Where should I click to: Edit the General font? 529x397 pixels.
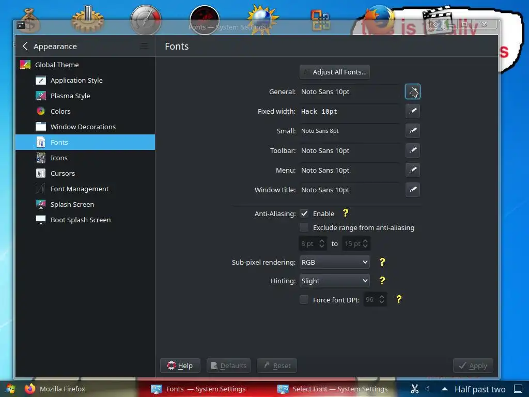(413, 91)
